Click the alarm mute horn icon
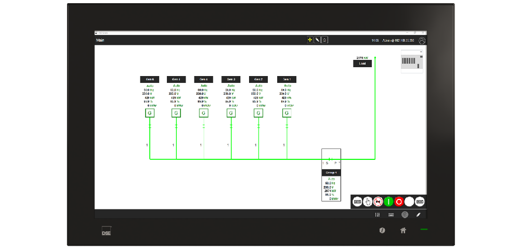This screenshot has width=520, height=250. click(x=379, y=202)
